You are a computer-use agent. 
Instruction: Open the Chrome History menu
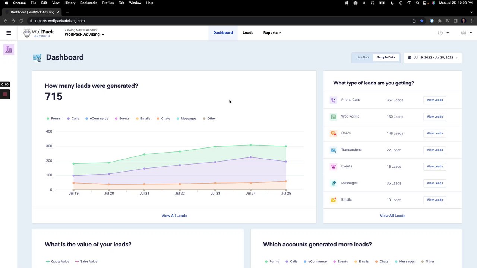(x=70, y=3)
